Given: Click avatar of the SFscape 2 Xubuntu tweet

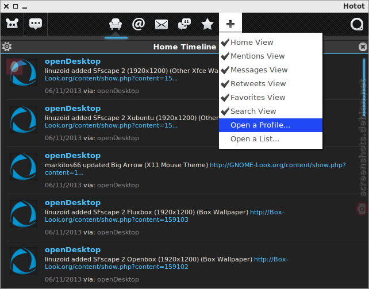Looking at the screenshot, I should tap(24, 120).
